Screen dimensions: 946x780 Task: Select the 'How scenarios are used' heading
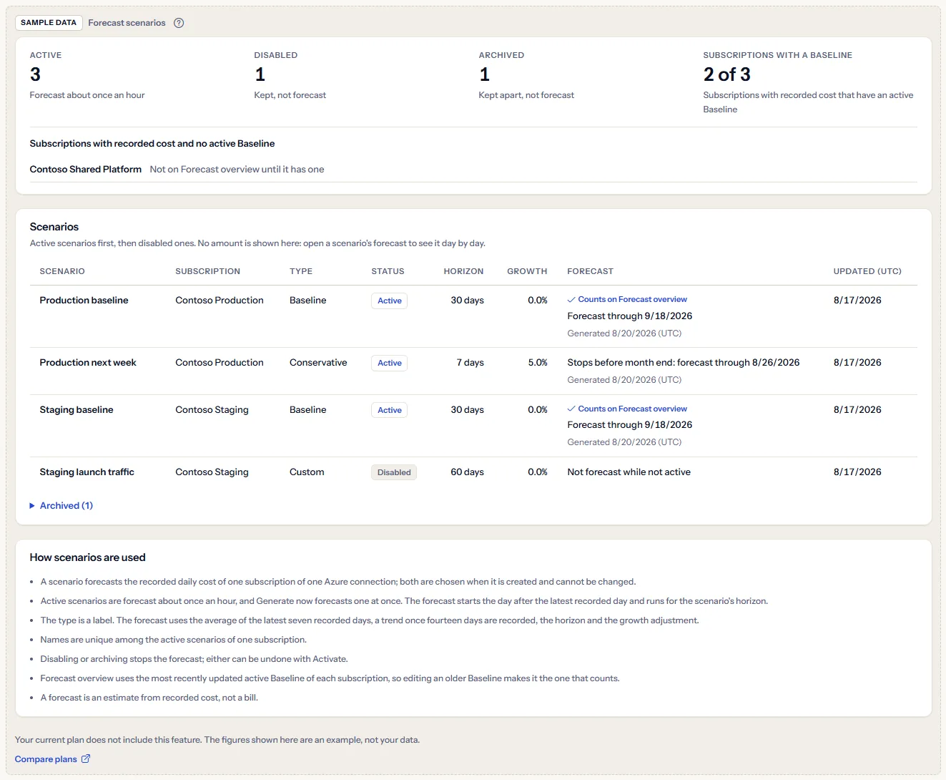point(87,557)
